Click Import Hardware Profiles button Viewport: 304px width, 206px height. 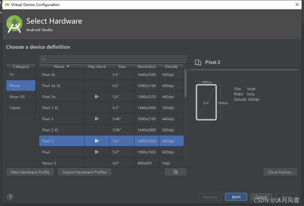pyautogui.click(x=85, y=172)
